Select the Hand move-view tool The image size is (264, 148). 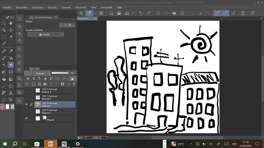(11, 23)
